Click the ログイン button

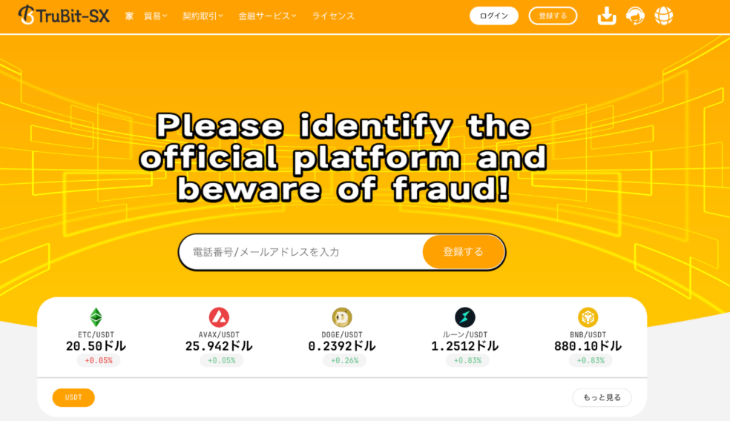click(x=493, y=16)
